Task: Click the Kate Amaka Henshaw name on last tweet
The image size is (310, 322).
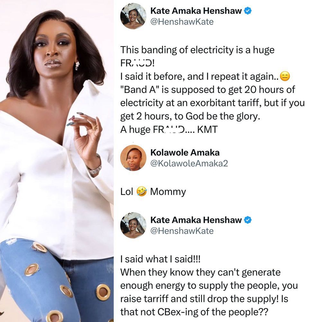Action: click(x=196, y=220)
